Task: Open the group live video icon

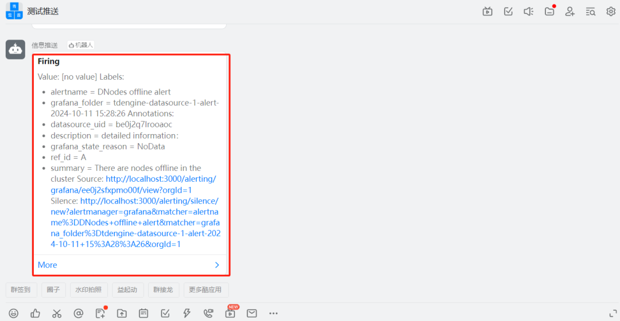Action: tap(487, 11)
